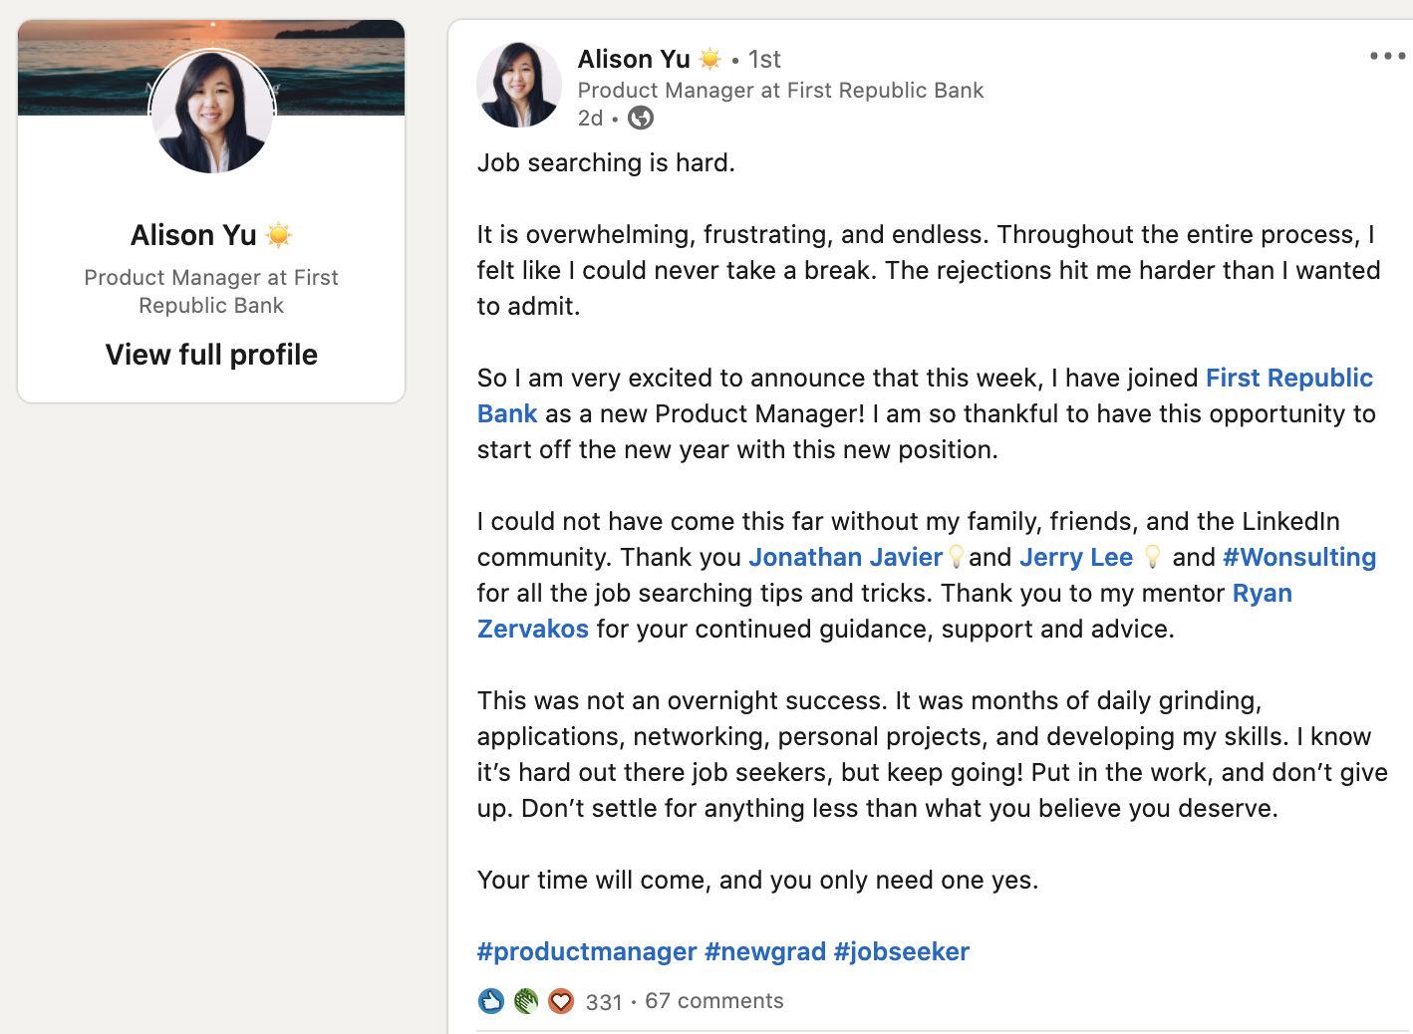Click the green celebrate reaction icon
This screenshot has height=1034, width=1413.
(x=526, y=1001)
